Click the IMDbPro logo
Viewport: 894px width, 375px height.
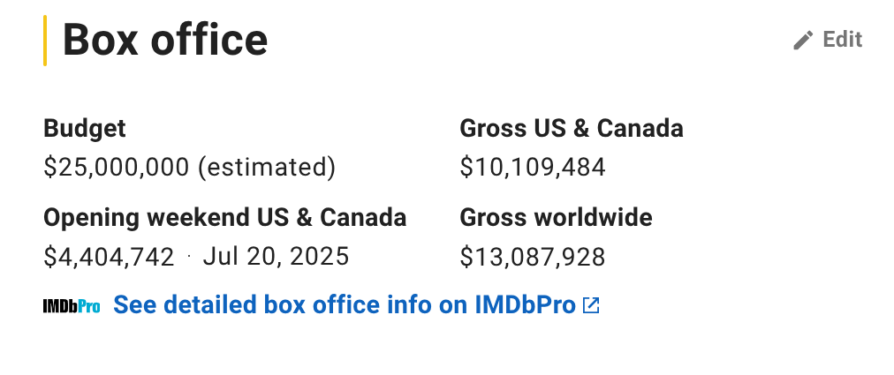tap(72, 306)
